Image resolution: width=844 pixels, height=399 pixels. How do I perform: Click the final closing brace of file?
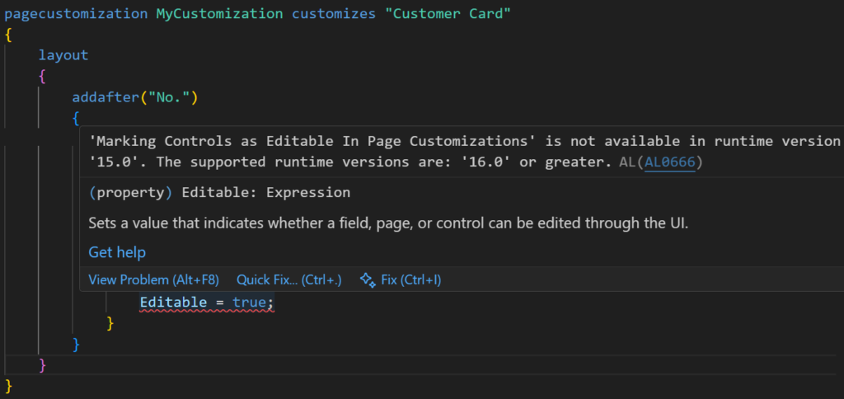(9, 385)
